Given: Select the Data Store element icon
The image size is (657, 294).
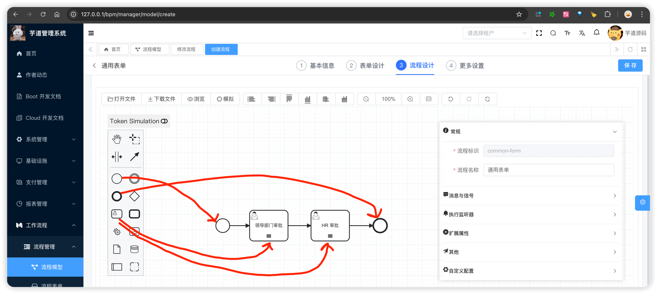Looking at the screenshot, I should (x=134, y=249).
